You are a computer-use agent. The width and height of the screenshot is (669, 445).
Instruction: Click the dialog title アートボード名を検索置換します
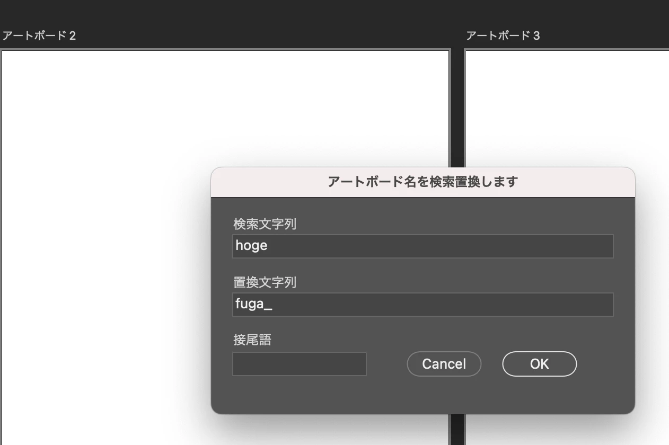pos(422,182)
